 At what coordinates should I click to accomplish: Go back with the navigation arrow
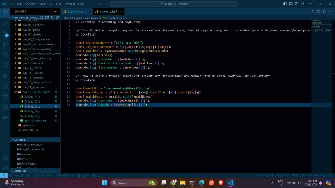pos(100,4)
